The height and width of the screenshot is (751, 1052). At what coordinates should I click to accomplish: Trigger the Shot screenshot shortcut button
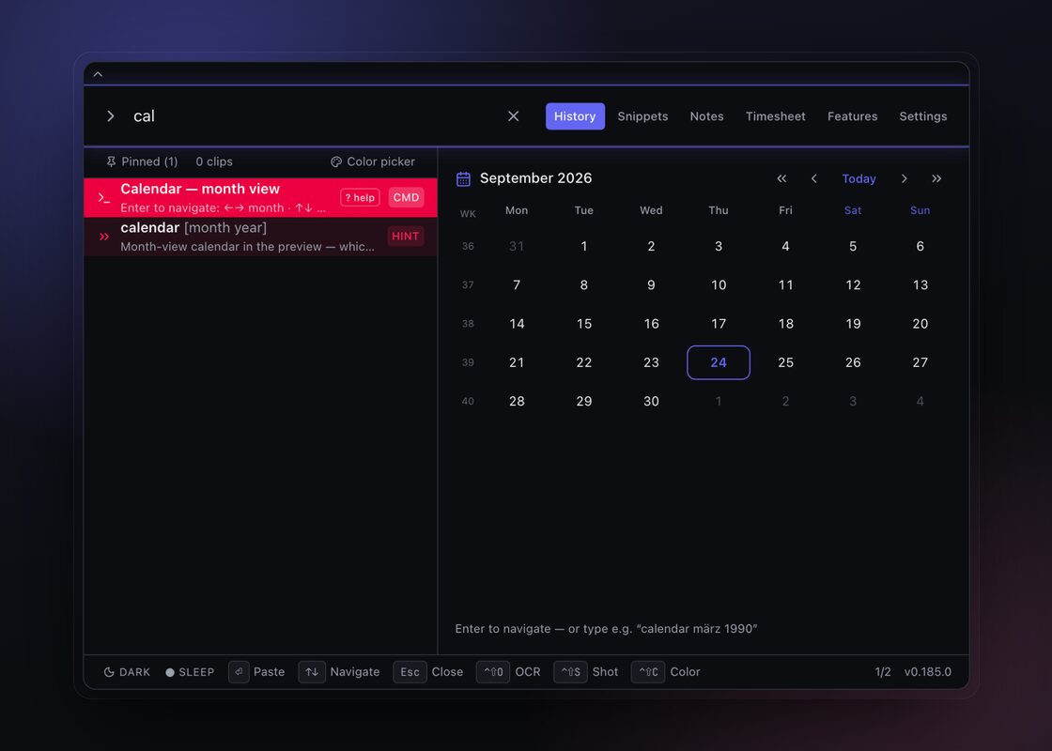pos(586,672)
